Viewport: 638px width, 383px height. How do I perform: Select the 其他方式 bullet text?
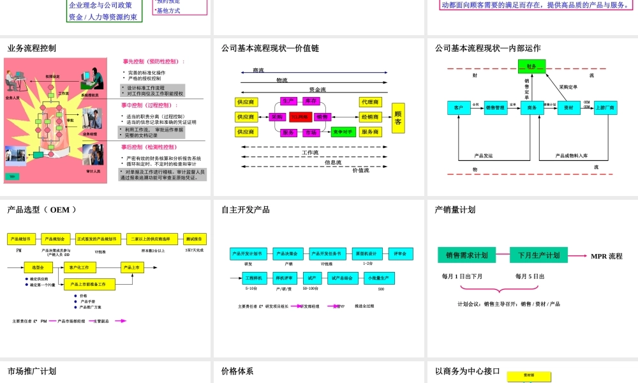coord(168,11)
